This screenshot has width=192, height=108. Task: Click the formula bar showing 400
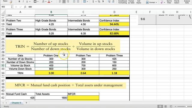click(x=109, y=7)
